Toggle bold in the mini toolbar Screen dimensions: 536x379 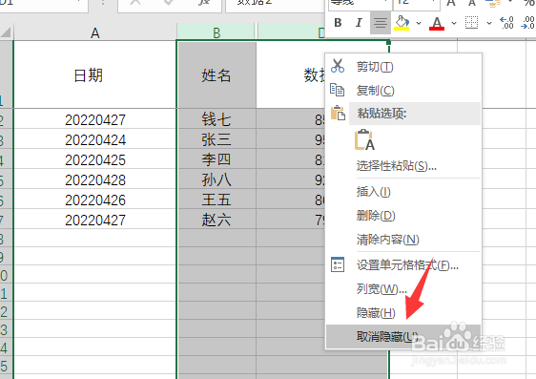tap(338, 23)
